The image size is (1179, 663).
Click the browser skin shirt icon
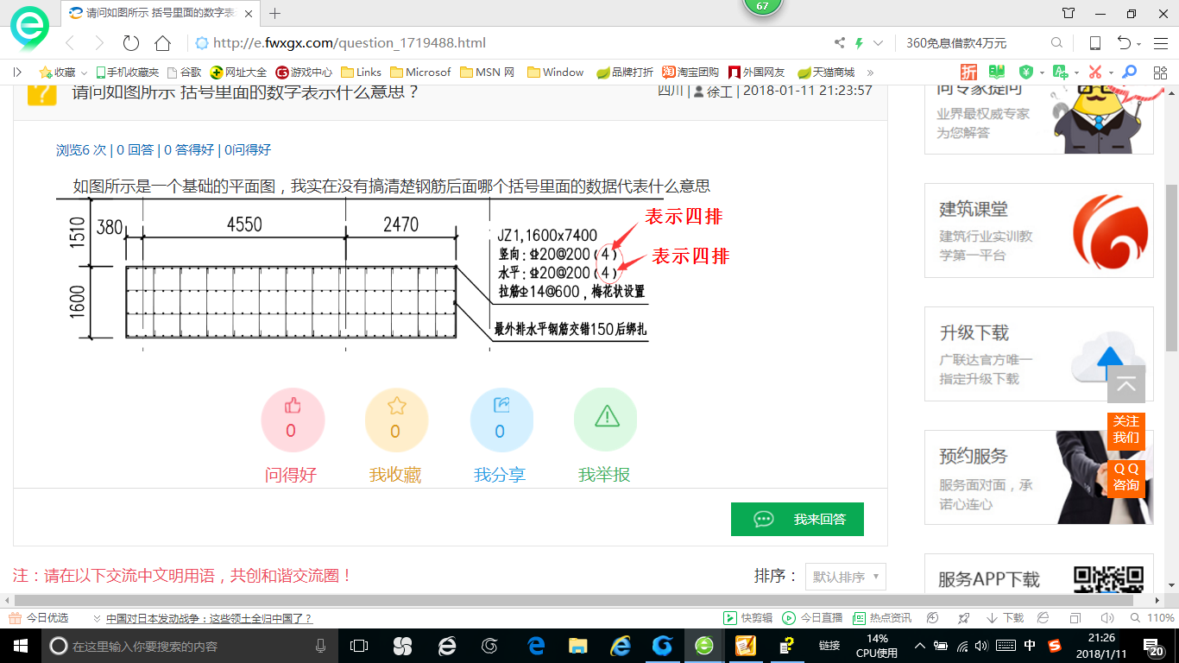point(1069,13)
